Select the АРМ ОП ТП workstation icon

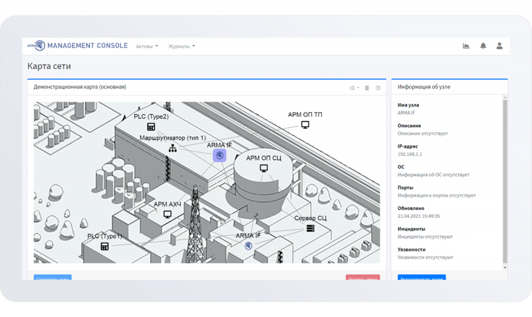point(305,125)
